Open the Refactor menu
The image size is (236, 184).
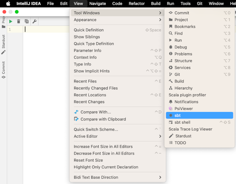(x=137, y=4)
